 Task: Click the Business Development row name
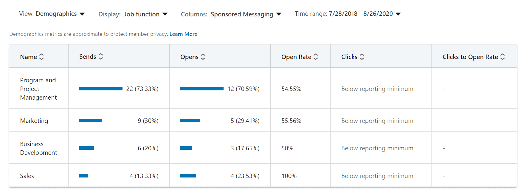point(38,148)
